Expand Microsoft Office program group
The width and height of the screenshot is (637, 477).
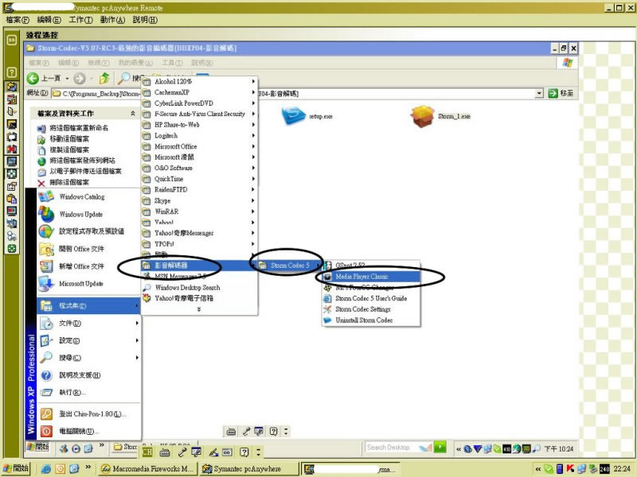(x=200, y=146)
